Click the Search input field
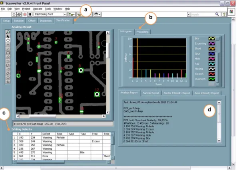237x170 pixels. pos(202,14)
